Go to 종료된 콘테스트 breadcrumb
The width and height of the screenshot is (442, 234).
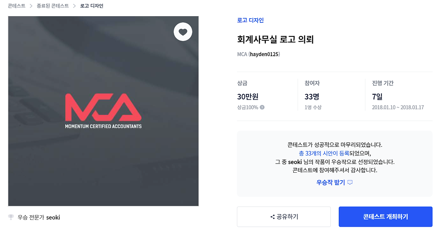click(x=53, y=6)
